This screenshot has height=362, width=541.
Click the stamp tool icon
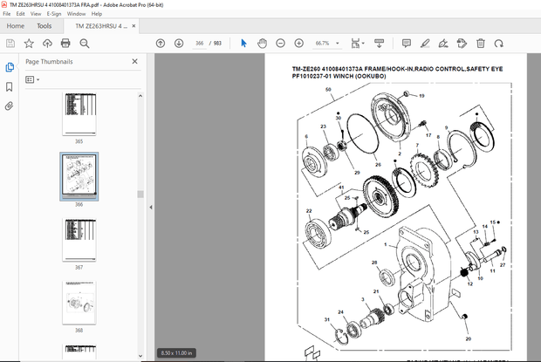click(462, 43)
